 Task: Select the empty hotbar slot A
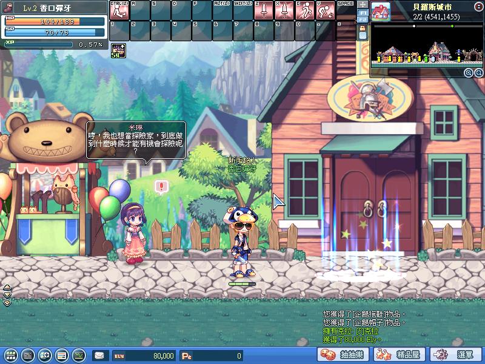[140, 10]
